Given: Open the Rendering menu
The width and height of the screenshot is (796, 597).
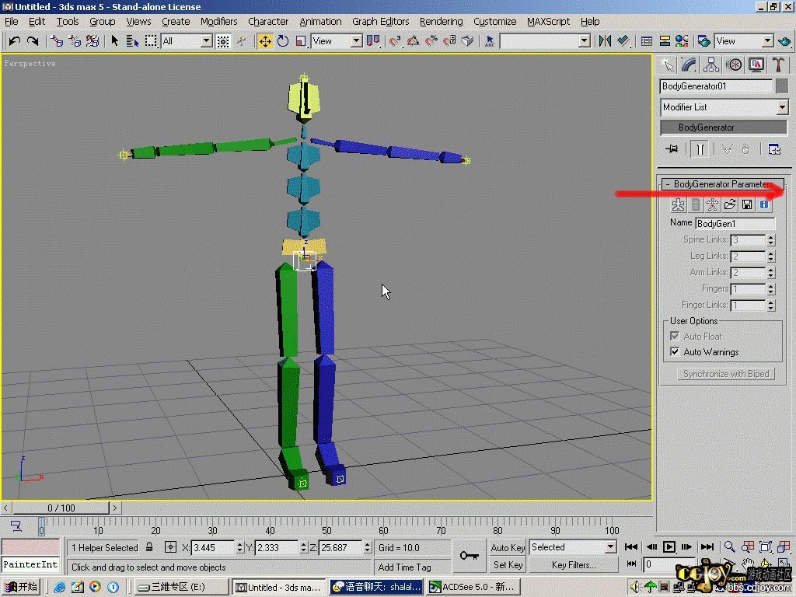Looking at the screenshot, I should [442, 21].
